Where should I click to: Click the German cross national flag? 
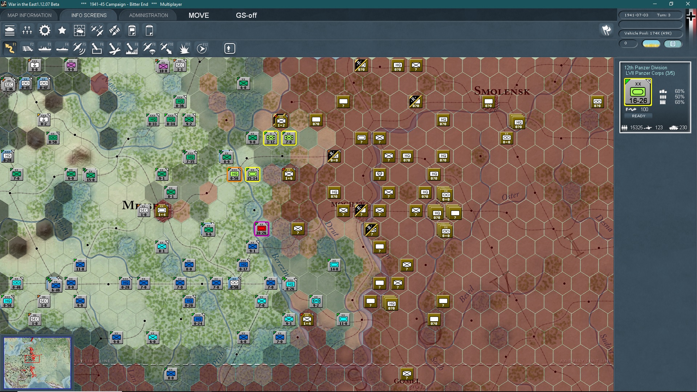(x=690, y=16)
